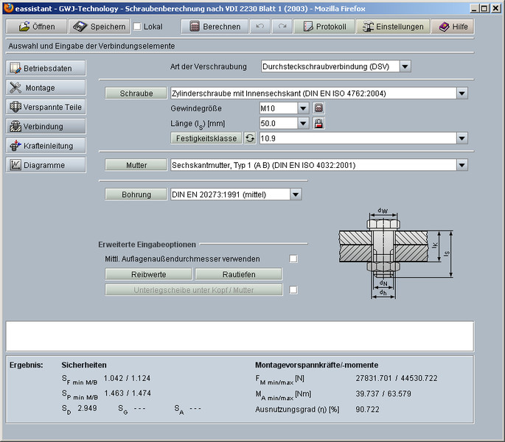Switch to the Betriebsdaten section
Viewport: 505px width, 442px height.
pyautogui.click(x=46, y=69)
